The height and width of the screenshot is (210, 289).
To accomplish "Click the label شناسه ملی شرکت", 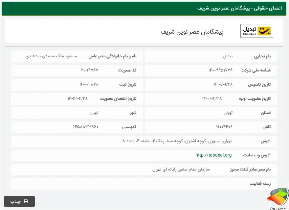I will click(x=256, y=70).
